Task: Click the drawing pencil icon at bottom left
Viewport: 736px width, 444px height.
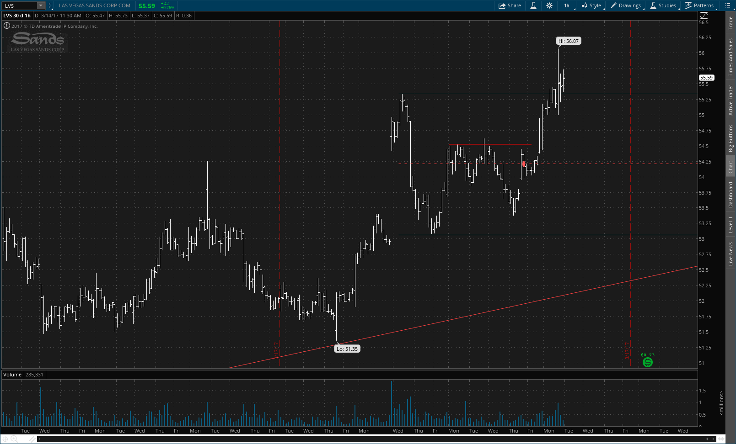Action: tap(32, 439)
